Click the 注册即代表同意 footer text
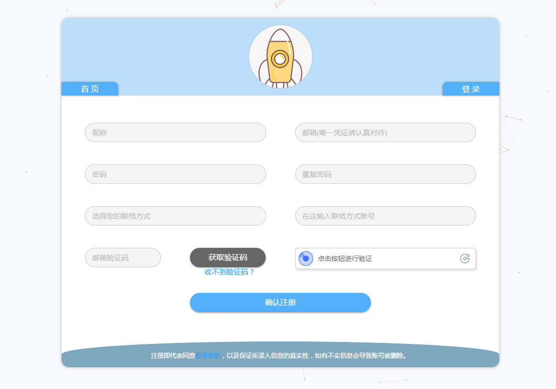This screenshot has height=389, width=556. coord(173,356)
